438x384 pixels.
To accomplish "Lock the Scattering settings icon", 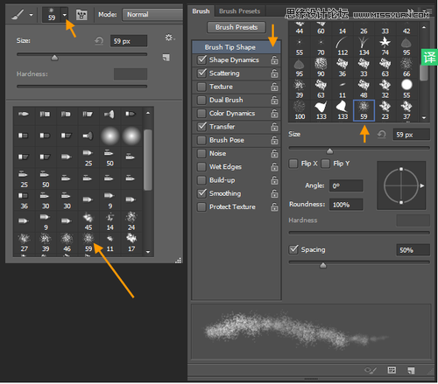I will pos(274,73).
